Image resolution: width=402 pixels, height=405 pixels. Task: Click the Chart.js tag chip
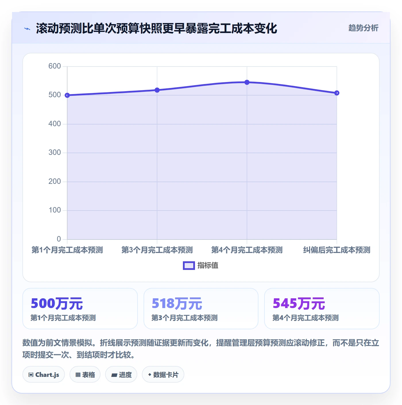[x=44, y=374]
